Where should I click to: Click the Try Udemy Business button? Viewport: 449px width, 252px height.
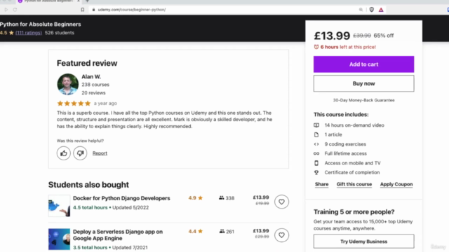[363, 241]
